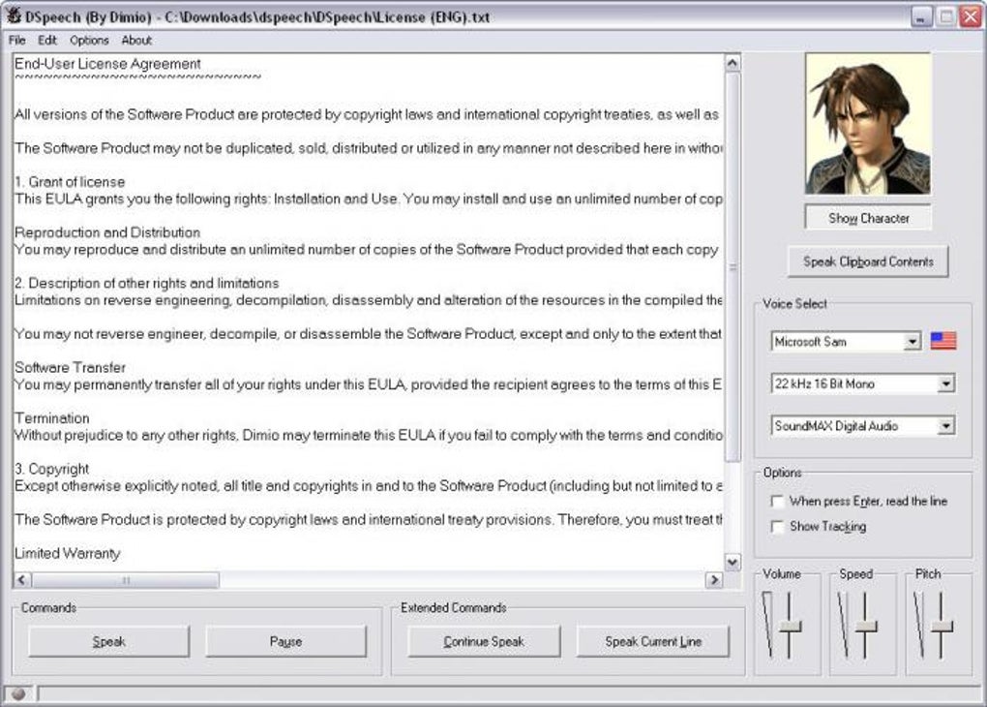Click the horizontal scrollbar right arrow
Image resolution: width=987 pixels, height=707 pixels.
pyautogui.click(x=714, y=580)
